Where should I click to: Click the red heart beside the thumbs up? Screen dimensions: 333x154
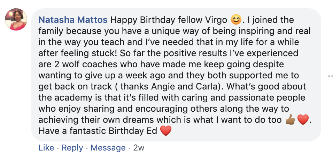303,120
